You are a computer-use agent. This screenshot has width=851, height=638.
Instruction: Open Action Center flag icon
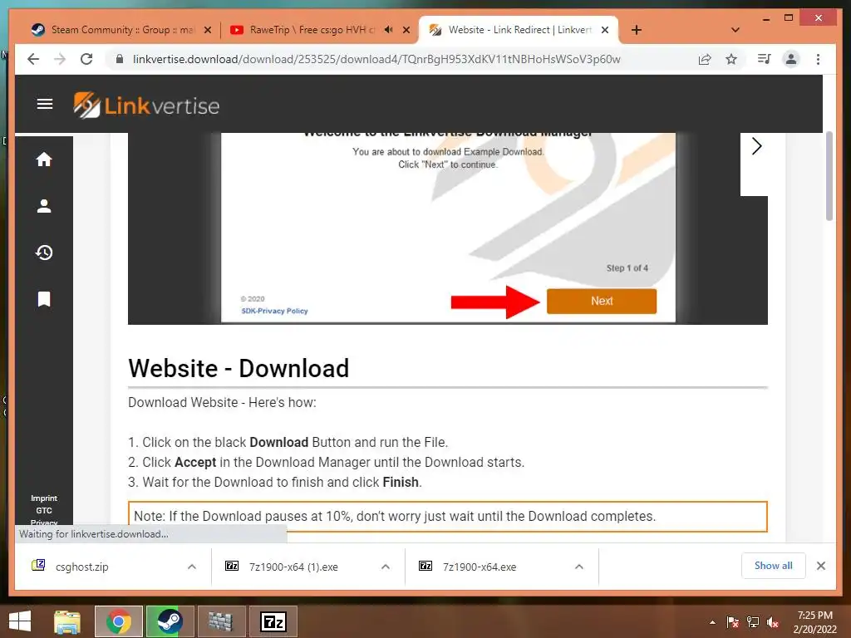tap(733, 622)
